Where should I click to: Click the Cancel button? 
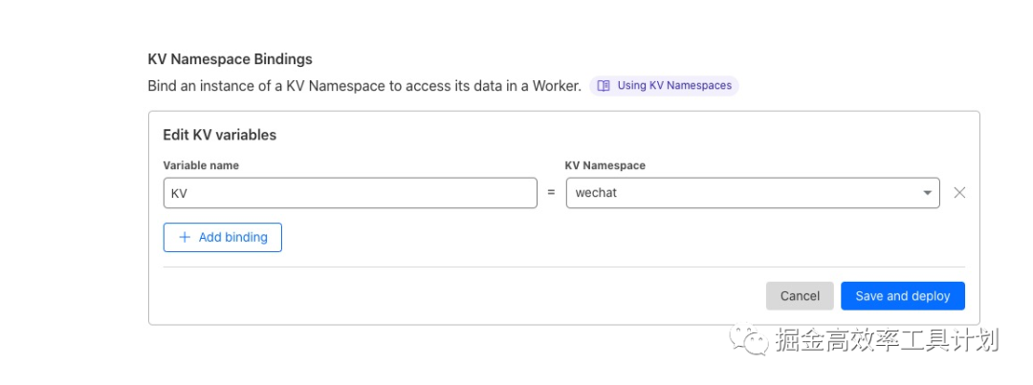click(x=800, y=296)
